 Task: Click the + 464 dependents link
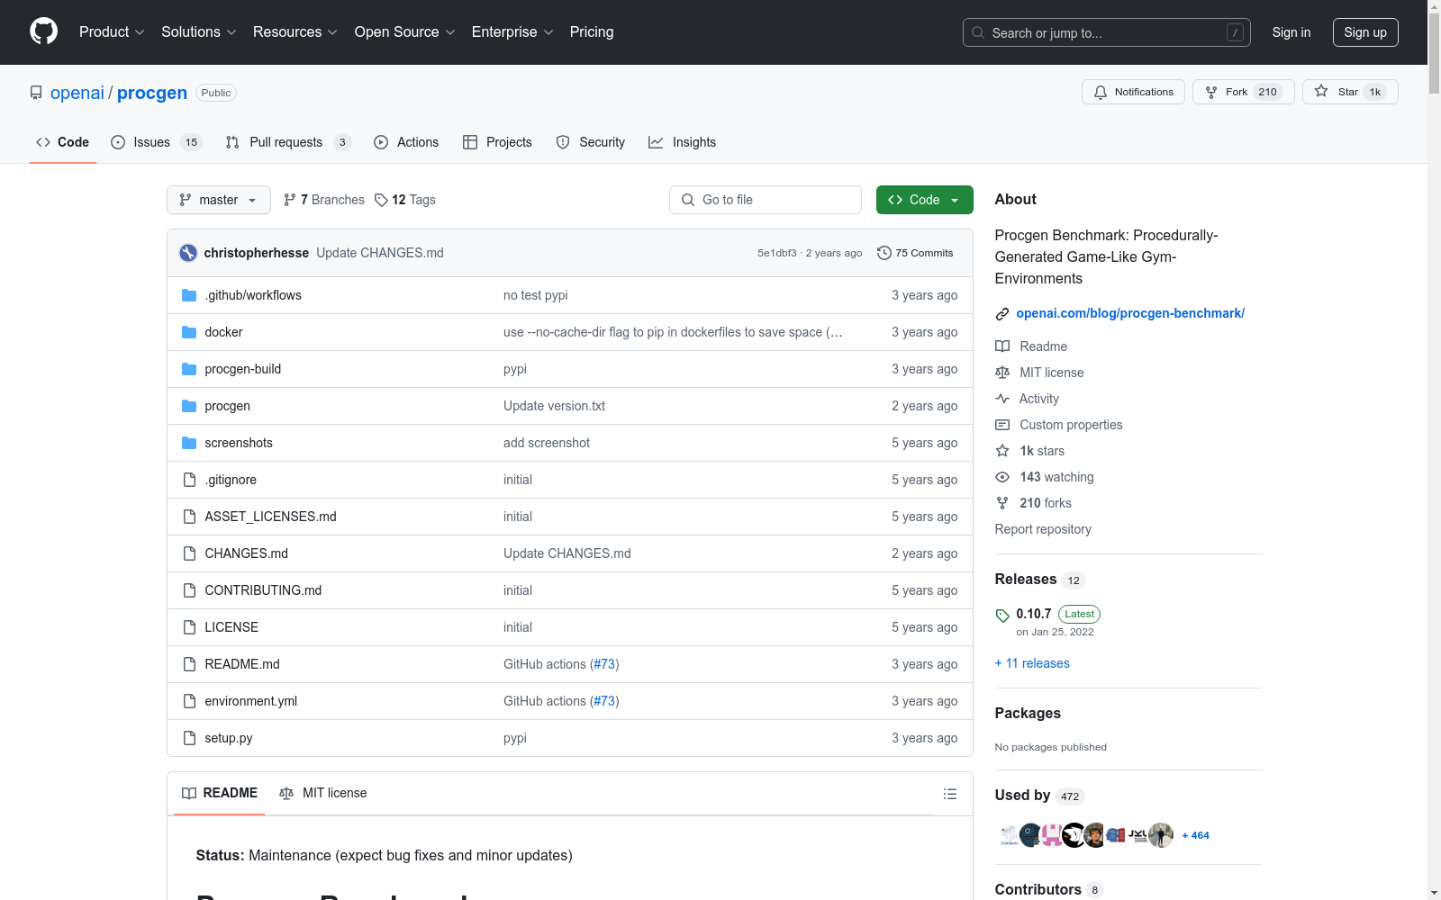tap(1196, 835)
